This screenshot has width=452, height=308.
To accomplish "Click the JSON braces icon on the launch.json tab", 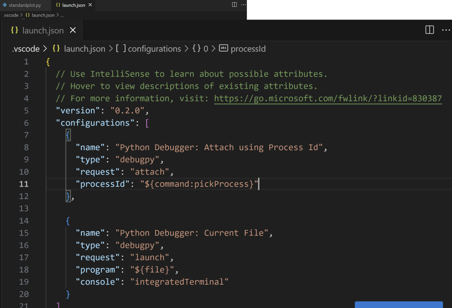I will (14, 30).
